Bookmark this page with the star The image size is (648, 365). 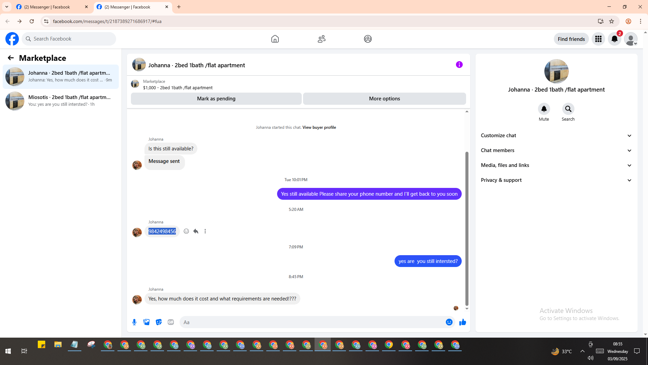pyautogui.click(x=612, y=21)
